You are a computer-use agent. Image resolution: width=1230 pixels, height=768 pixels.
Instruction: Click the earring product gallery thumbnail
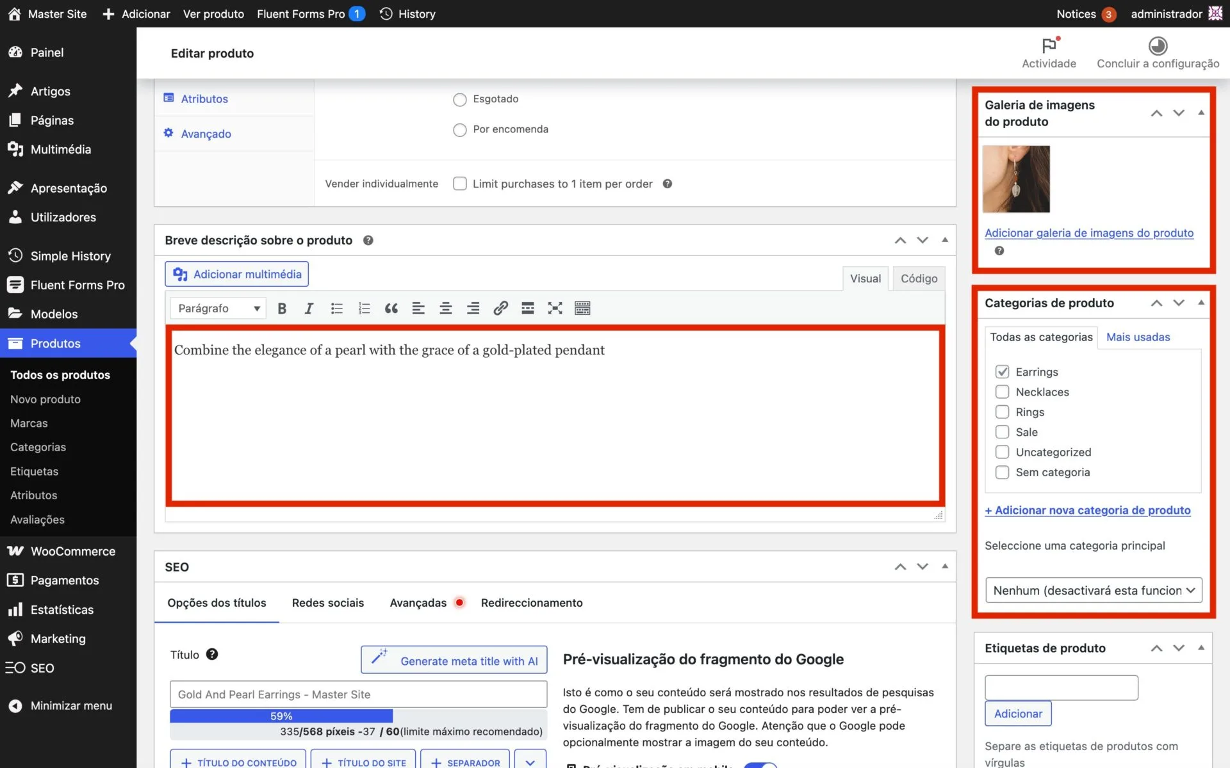tap(1016, 179)
